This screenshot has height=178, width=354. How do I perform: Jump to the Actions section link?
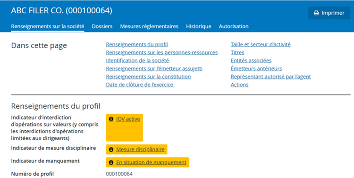click(239, 85)
